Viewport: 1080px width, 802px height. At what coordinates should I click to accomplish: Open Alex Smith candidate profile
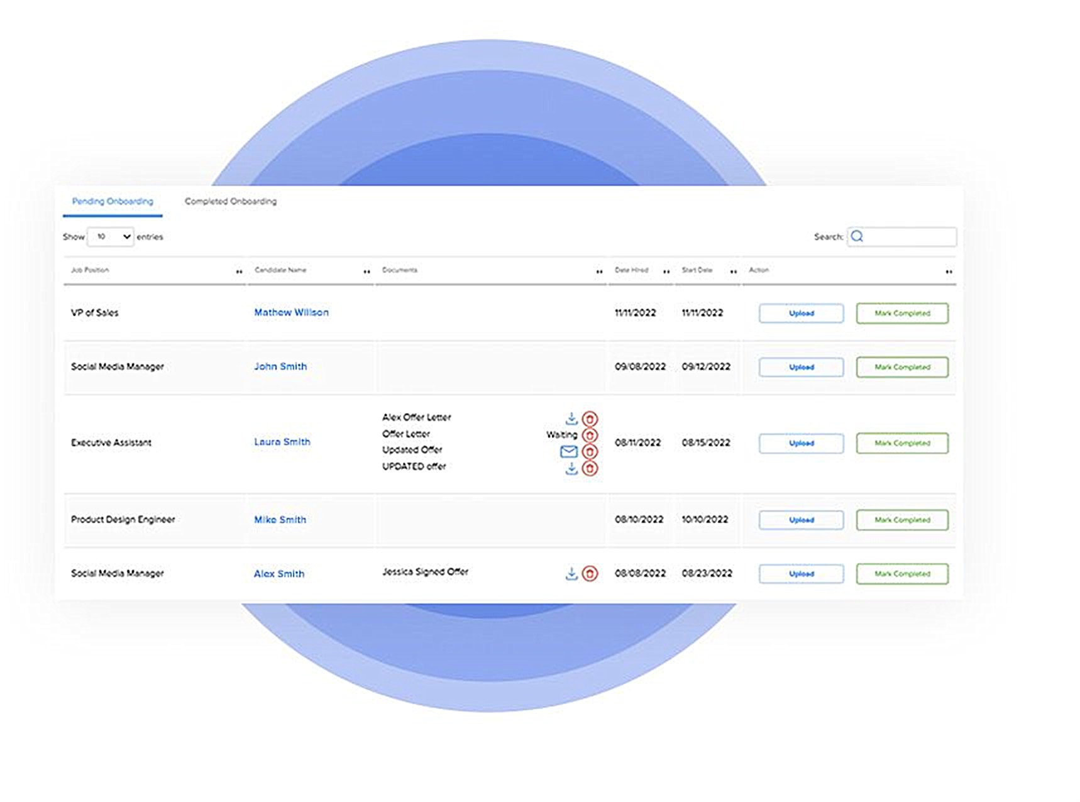[x=279, y=574]
